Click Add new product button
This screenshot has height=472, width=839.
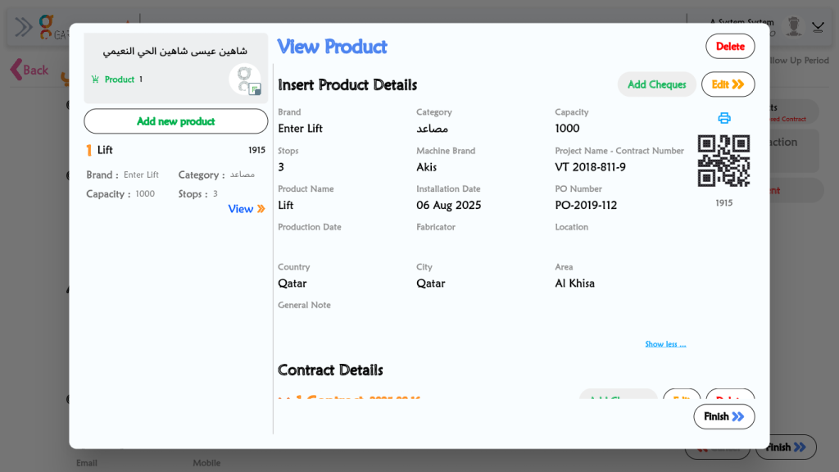pos(175,121)
